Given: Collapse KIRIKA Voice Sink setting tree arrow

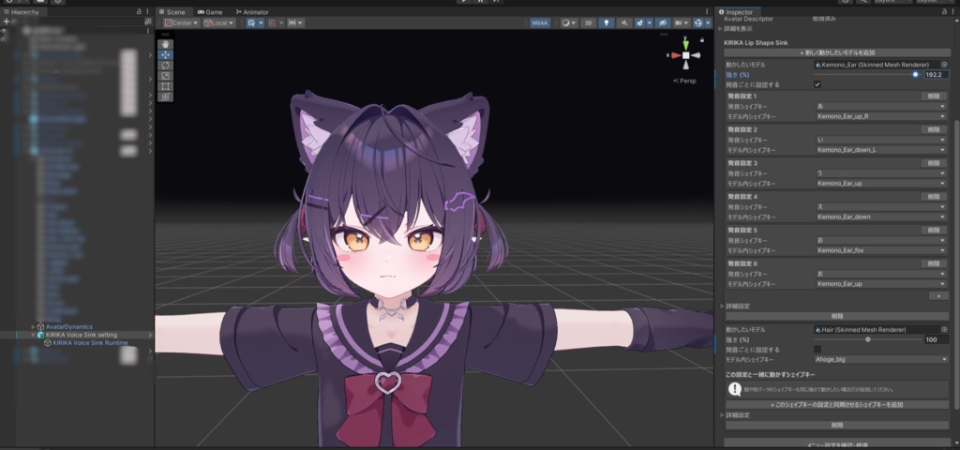Looking at the screenshot, I should point(33,335).
